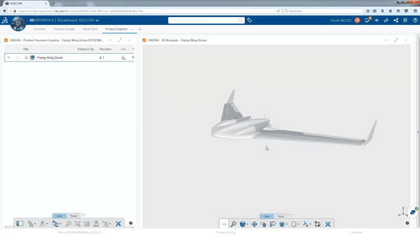
Task: Click the axis system icon in 3D toolbar
Action: [305, 224]
